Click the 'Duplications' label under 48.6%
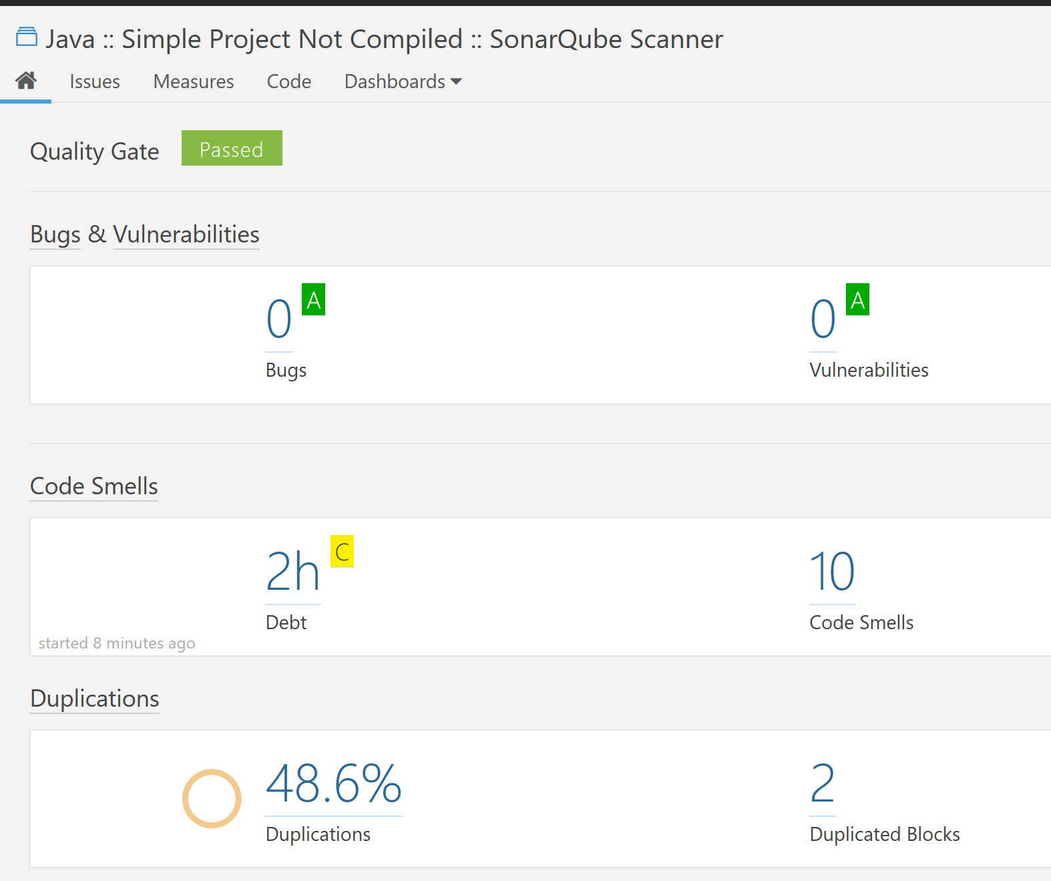Screen dimensions: 1051x881 318,834
